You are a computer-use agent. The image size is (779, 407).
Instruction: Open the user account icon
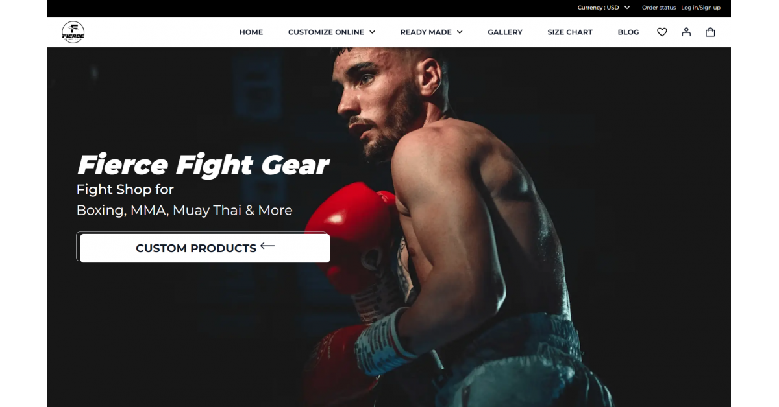point(686,32)
